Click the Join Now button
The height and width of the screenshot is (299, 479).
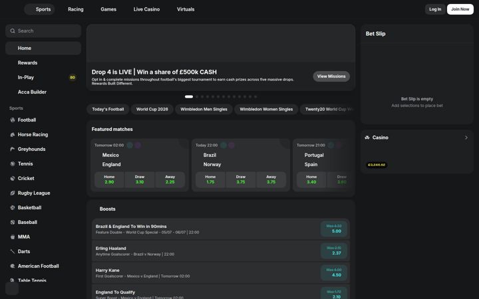coord(460,9)
